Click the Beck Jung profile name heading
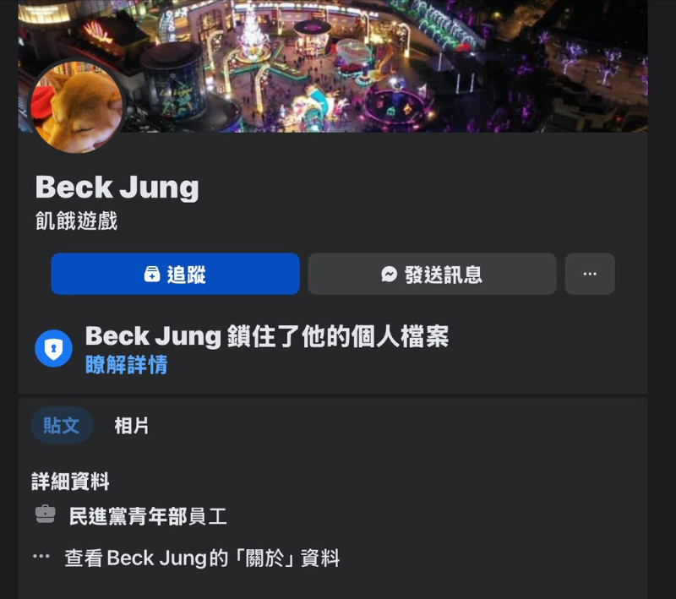 (117, 187)
